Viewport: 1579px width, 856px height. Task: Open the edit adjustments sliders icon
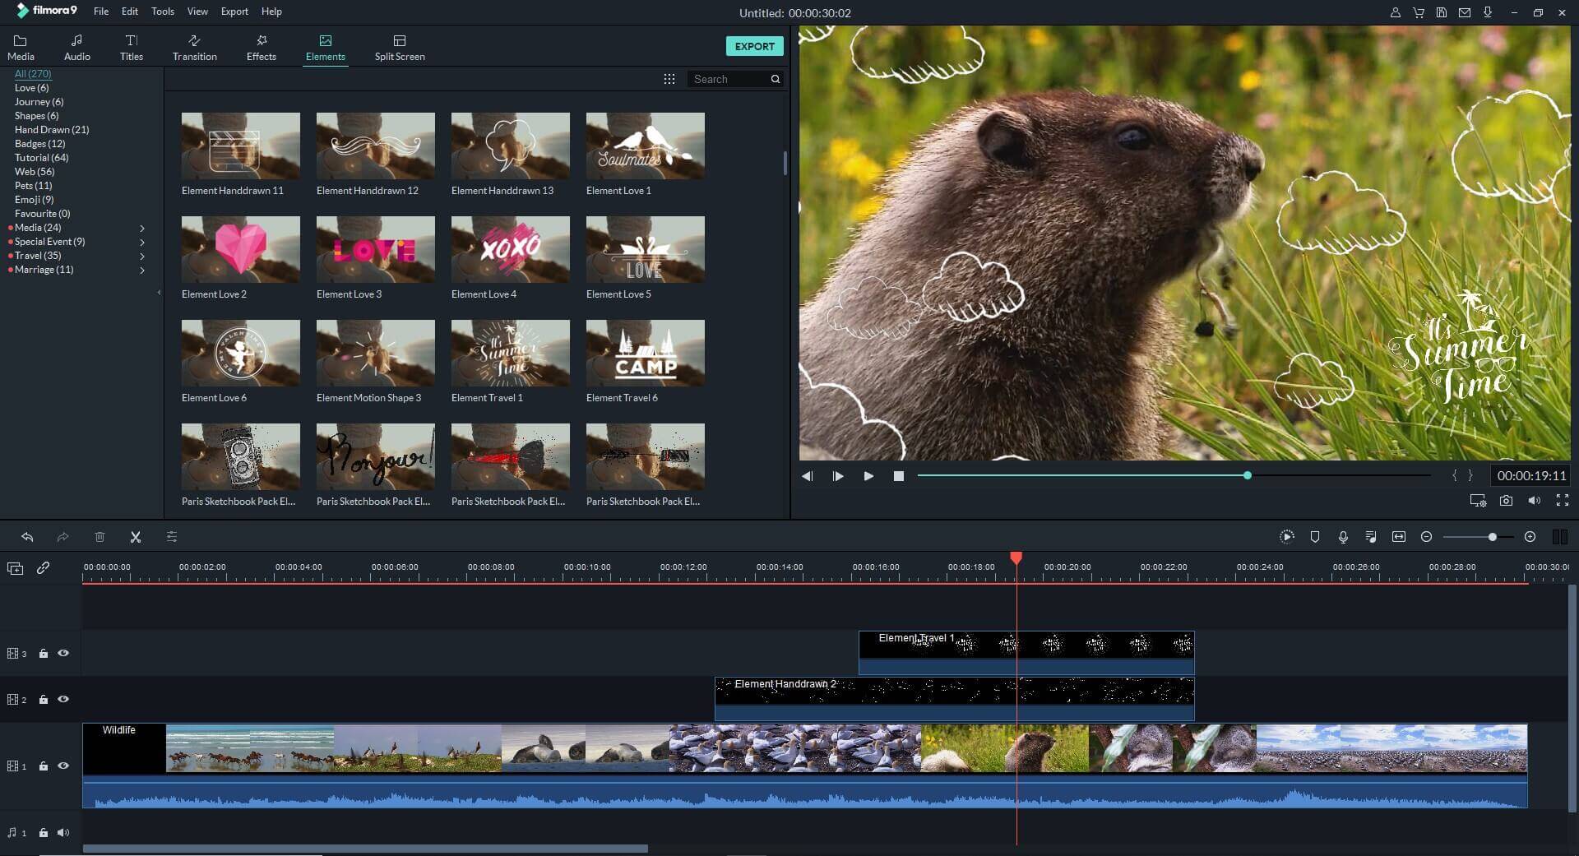[x=172, y=537]
